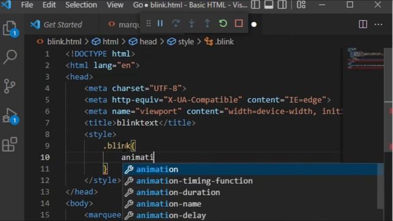Click the suggestion list scrollbar

tap(381, 186)
